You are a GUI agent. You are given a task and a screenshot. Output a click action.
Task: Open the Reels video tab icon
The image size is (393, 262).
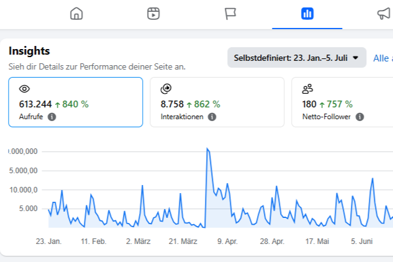[x=153, y=14]
